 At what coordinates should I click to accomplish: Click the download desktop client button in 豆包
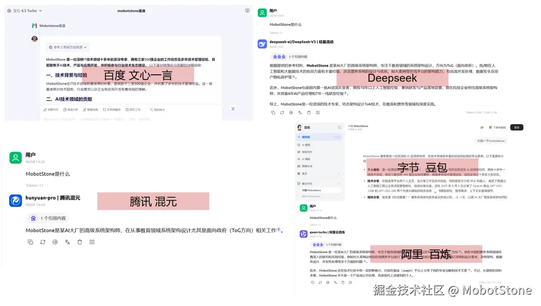497,127
